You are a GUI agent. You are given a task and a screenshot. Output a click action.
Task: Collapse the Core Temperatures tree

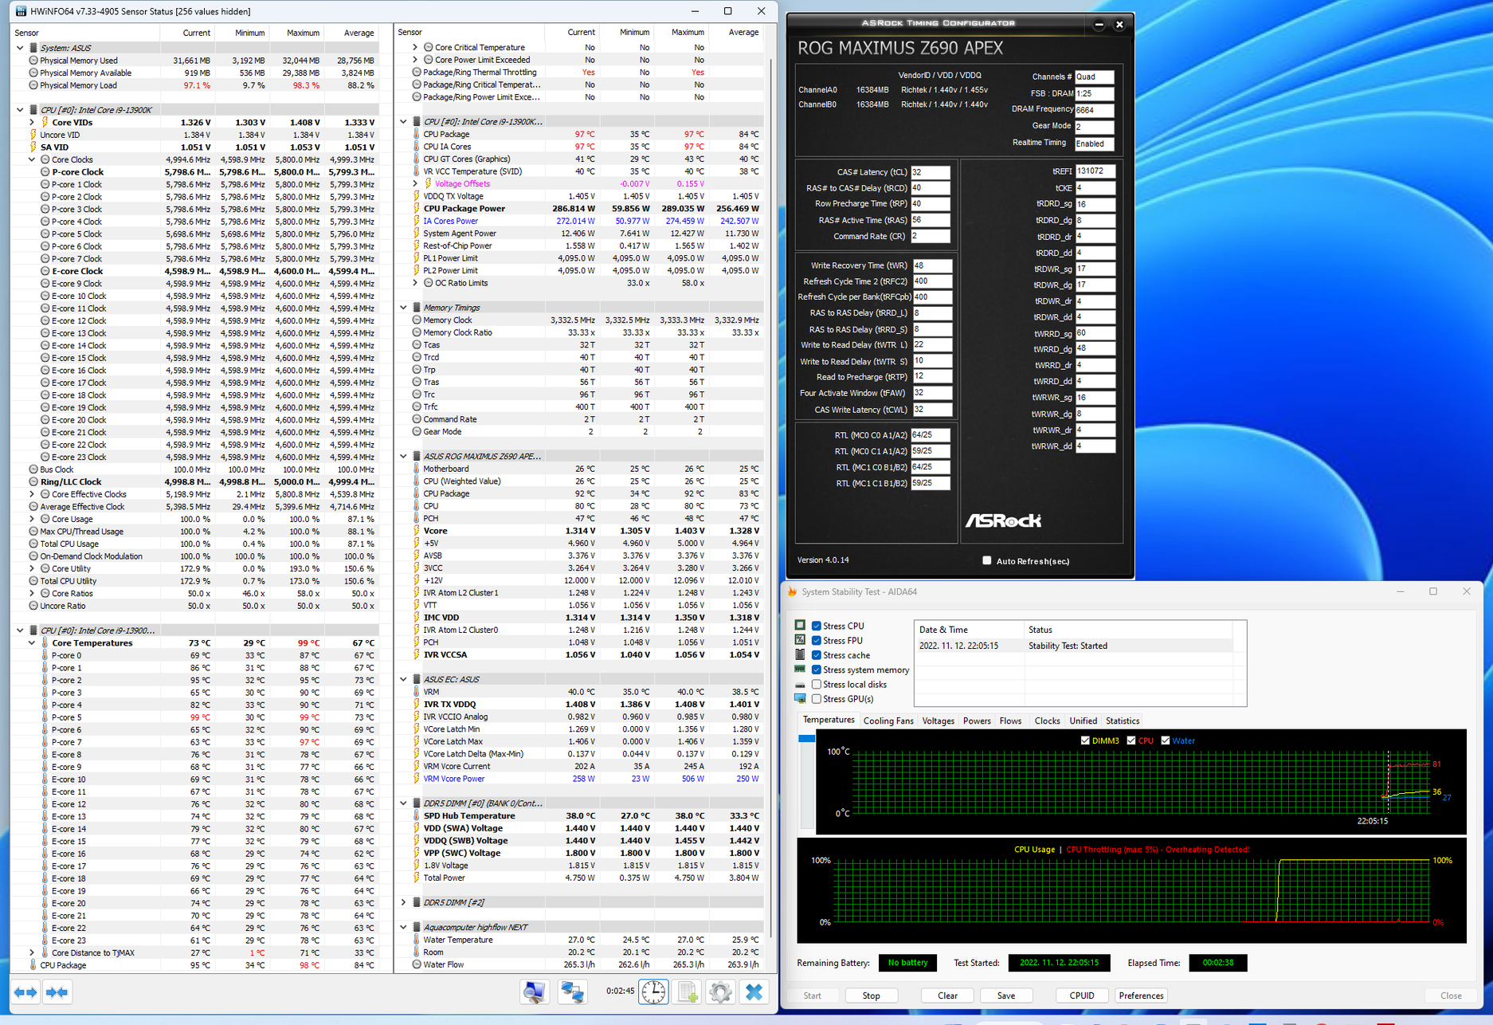click(32, 642)
